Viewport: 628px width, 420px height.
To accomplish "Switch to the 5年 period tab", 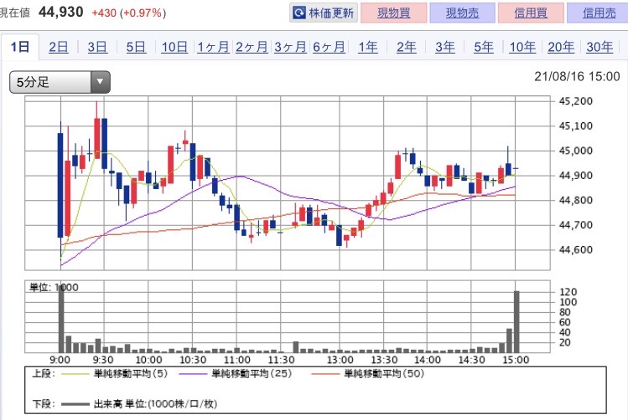I will pos(484,47).
